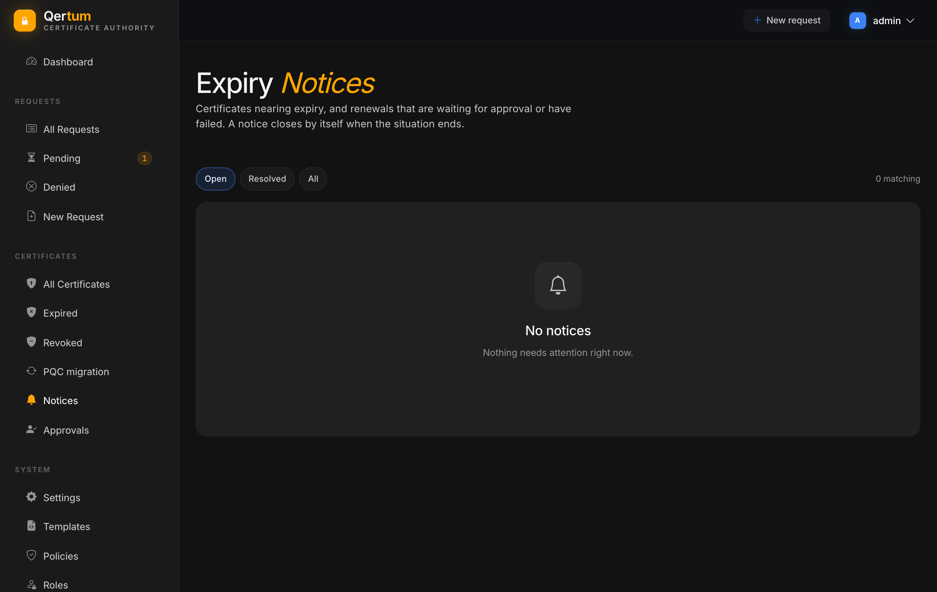Click the Approvals person-check icon

pyautogui.click(x=31, y=430)
